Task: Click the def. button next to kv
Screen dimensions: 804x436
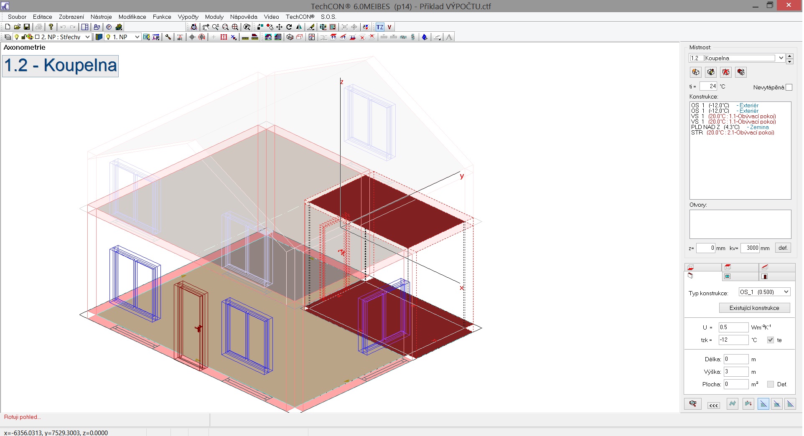Action: pyautogui.click(x=783, y=248)
